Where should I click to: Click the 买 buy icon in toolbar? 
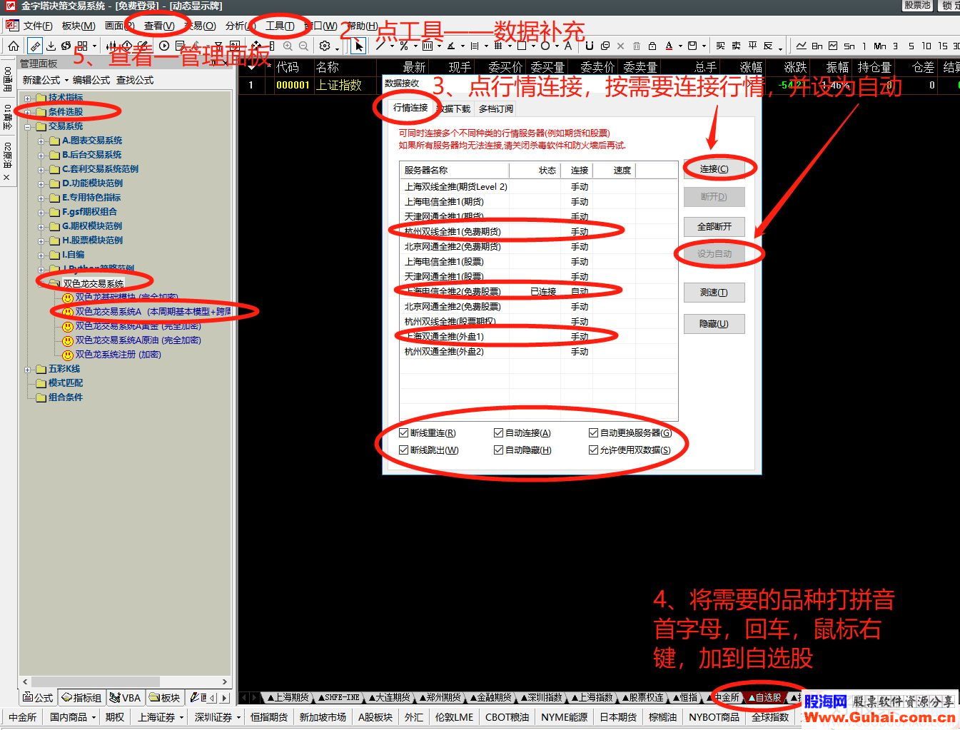tap(720, 46)
